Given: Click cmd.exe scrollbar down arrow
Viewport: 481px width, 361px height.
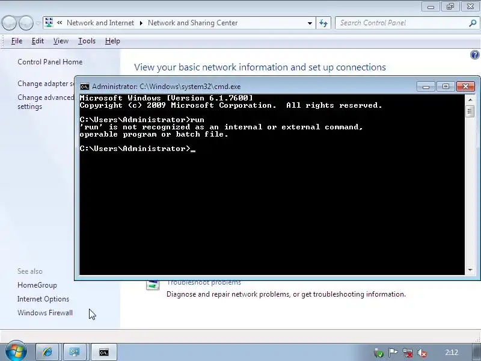Looking at the screenshot, I should click(x=470, y=270).
